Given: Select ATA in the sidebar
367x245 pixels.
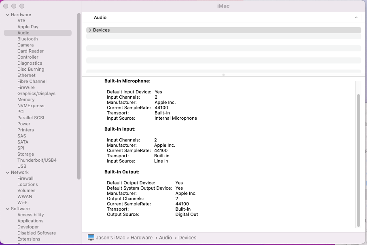Looking at the screenshot, I should click(x=21, y=21).
